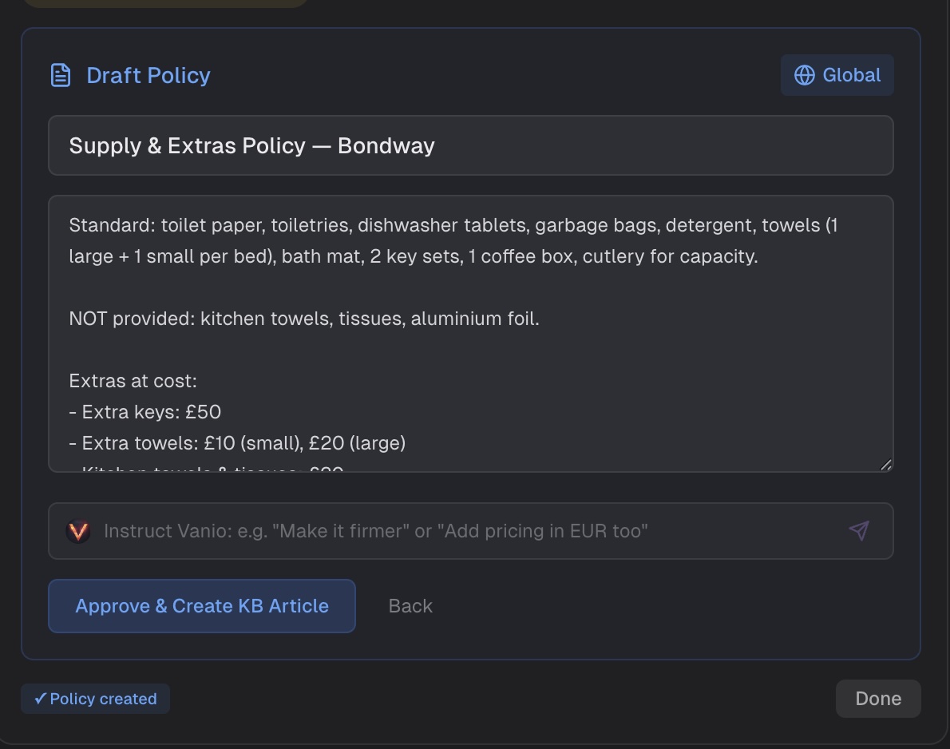This screenshot has height=749, width=950.
Task: Click the Draft Policy heading text
Action: (x=148, y=76)
